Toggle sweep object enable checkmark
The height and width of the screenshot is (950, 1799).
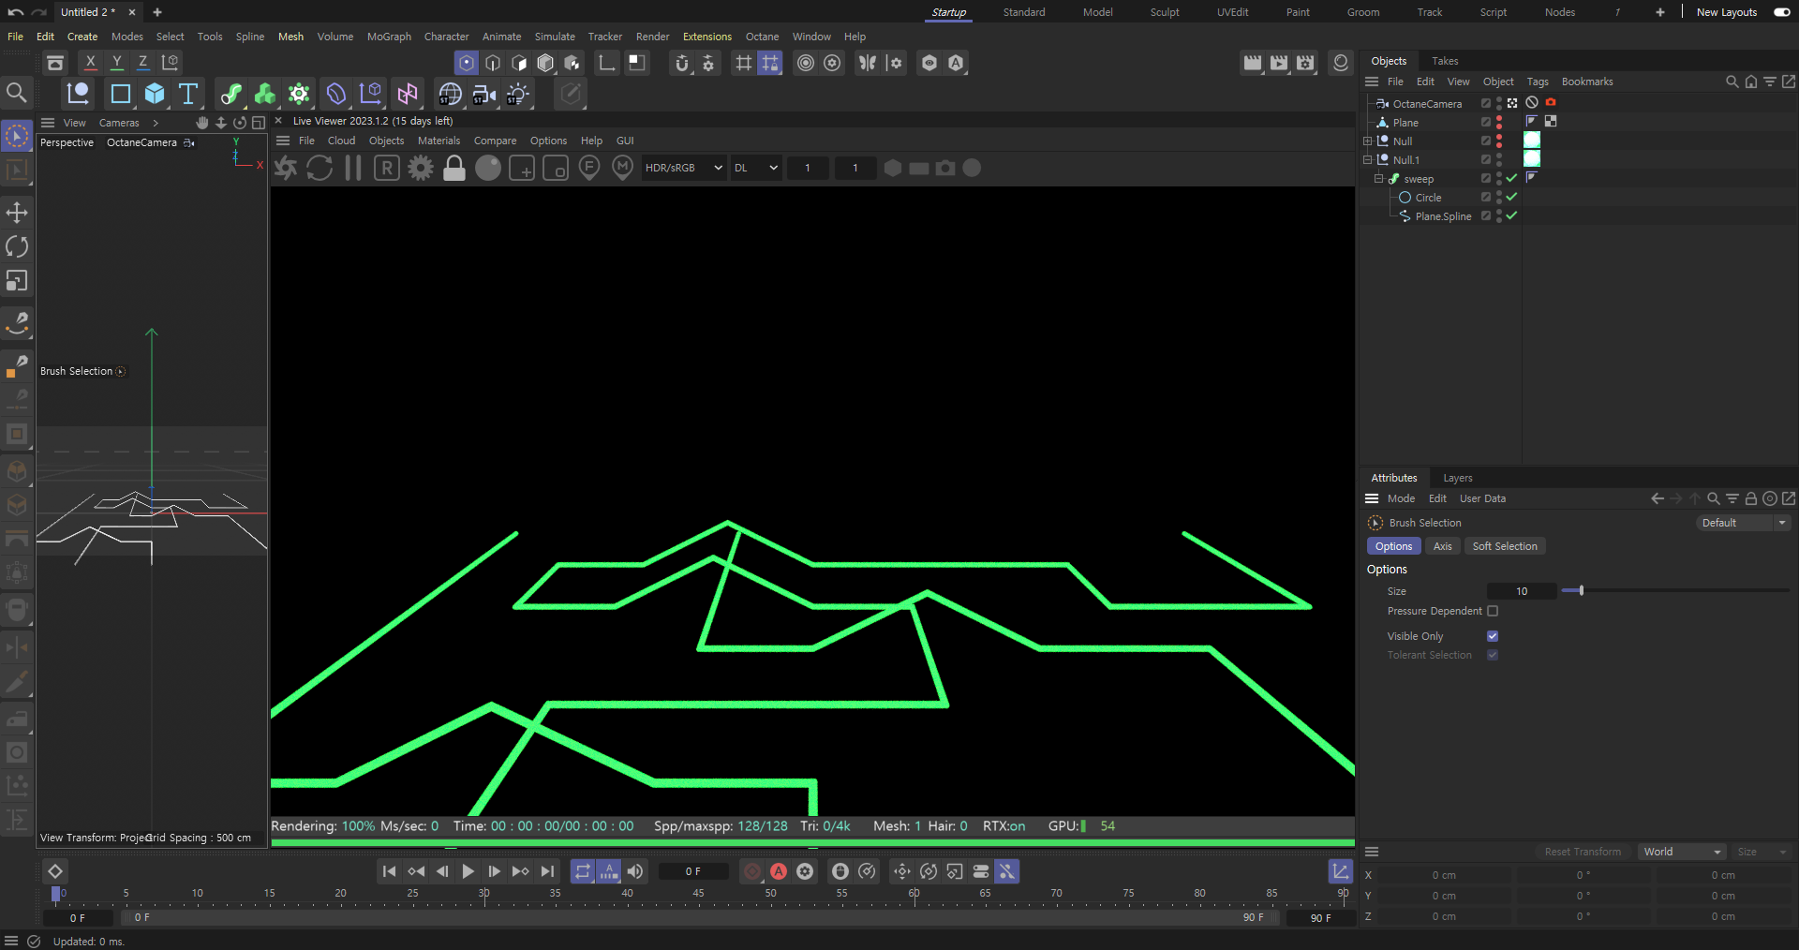[x=1511, y=178]
